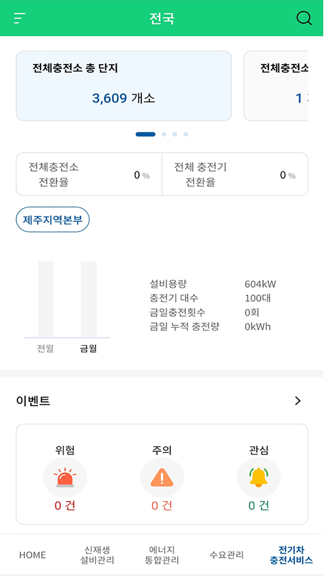The width and height of the screenshot is (324, 576).
Task: Open the 전체충전소 총 단지 card
Action: [x=124, y=86]
